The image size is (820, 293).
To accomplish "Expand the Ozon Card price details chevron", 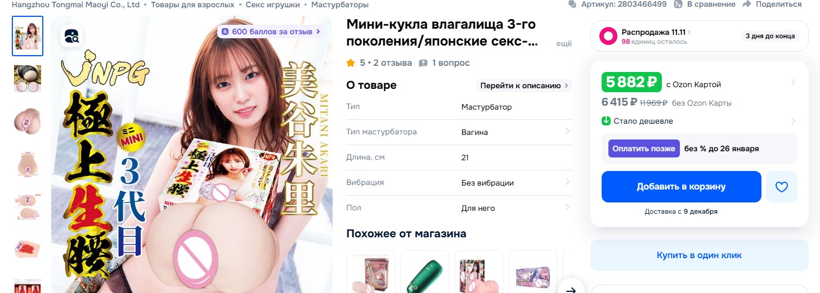I will 792,83.
